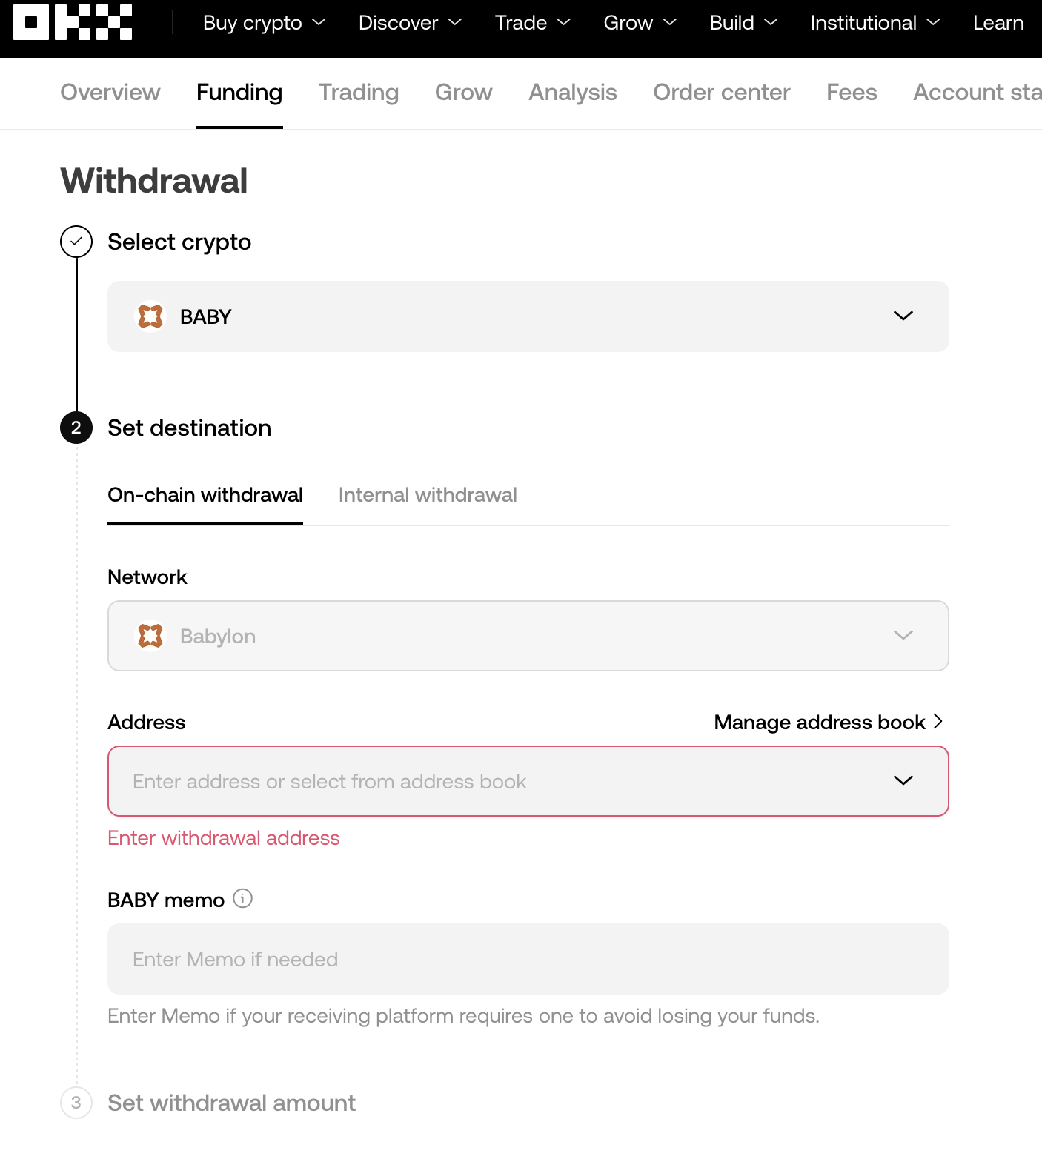
Task: Switch to Internal withdrawal tab
Action: coord(428,495)
